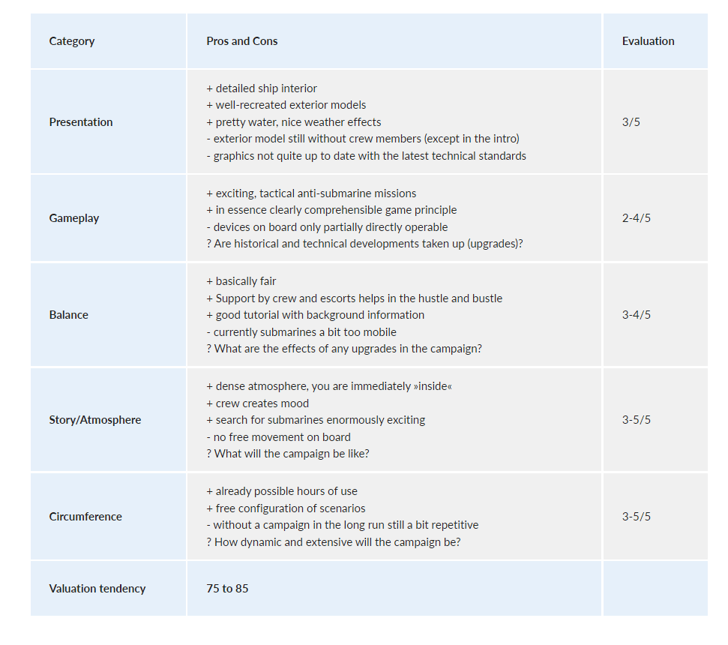Image resolution: width=728 pixels, height=645 pixels.
Task: Click the 75 to 85 valuation value
Action: pos(227,589)
